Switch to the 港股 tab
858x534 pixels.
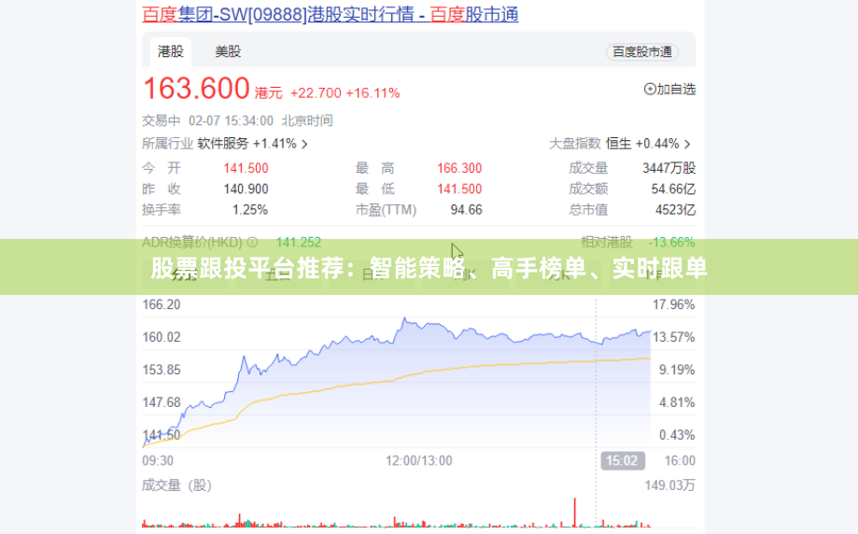coord(171,52)
